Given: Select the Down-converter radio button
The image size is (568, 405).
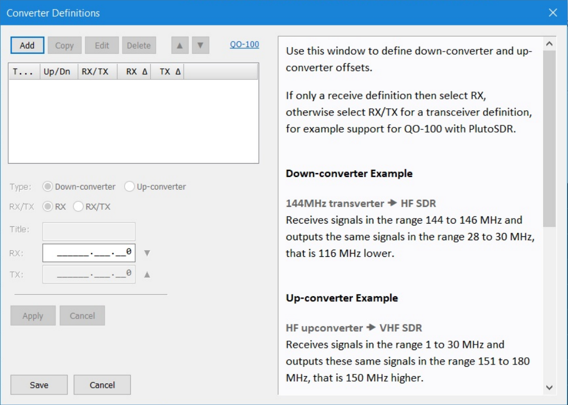Looking at the screenshot, I should [x=48, y=187].
